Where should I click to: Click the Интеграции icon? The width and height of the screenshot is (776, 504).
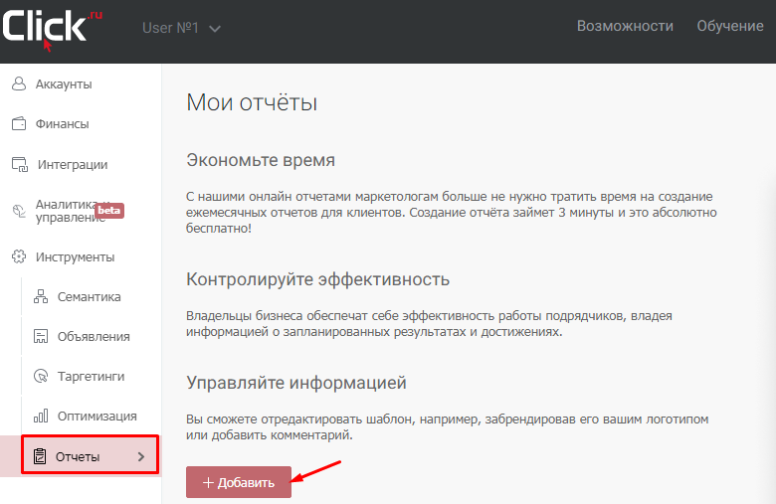coord(20,164)
